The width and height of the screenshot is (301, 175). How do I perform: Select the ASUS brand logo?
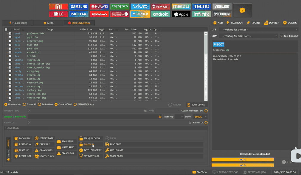(222, 7)
